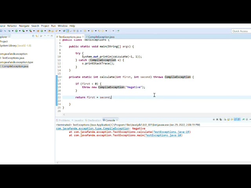Click the Forward navigation arrow icon
This screenshot has width=251, height=188.
tap(110, 31)
